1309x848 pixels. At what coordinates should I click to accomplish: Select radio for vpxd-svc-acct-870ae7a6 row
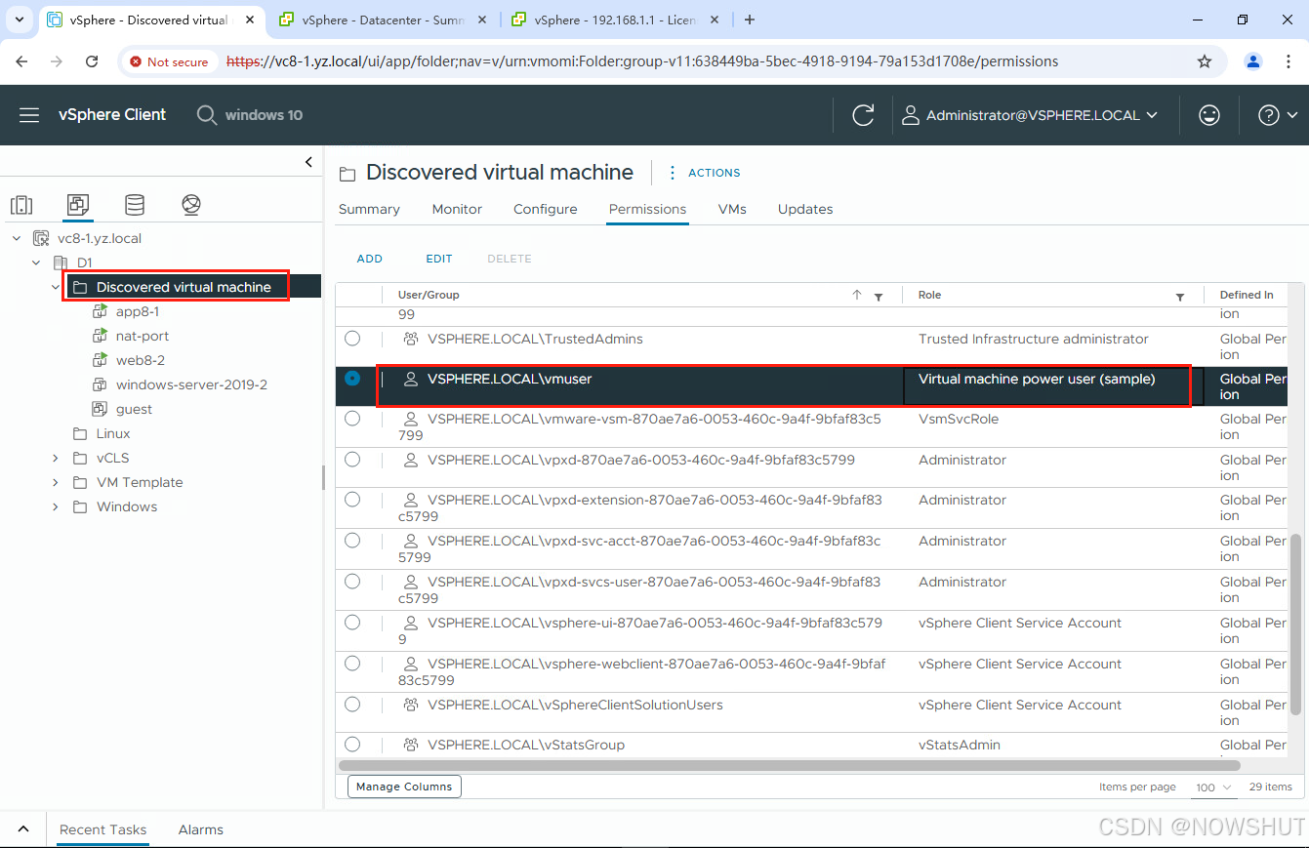[352, 540]
